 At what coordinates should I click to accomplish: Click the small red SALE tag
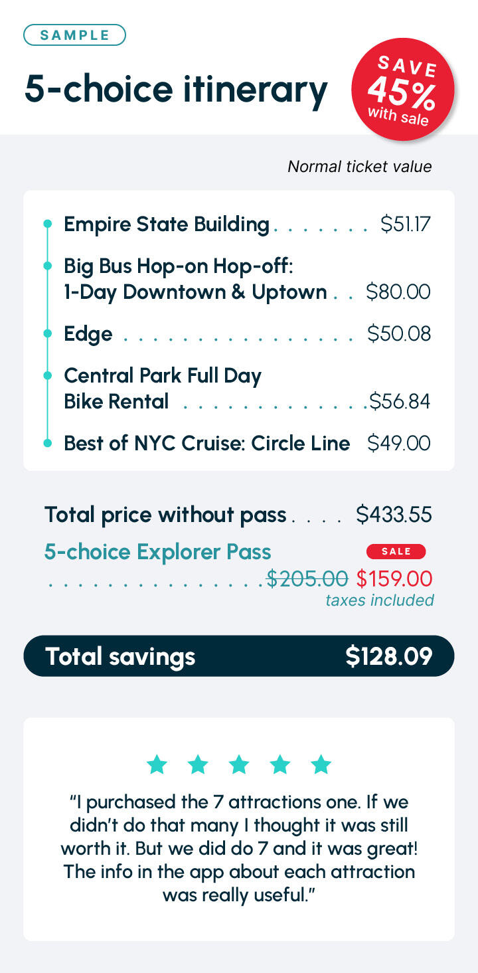coord(396,551)
